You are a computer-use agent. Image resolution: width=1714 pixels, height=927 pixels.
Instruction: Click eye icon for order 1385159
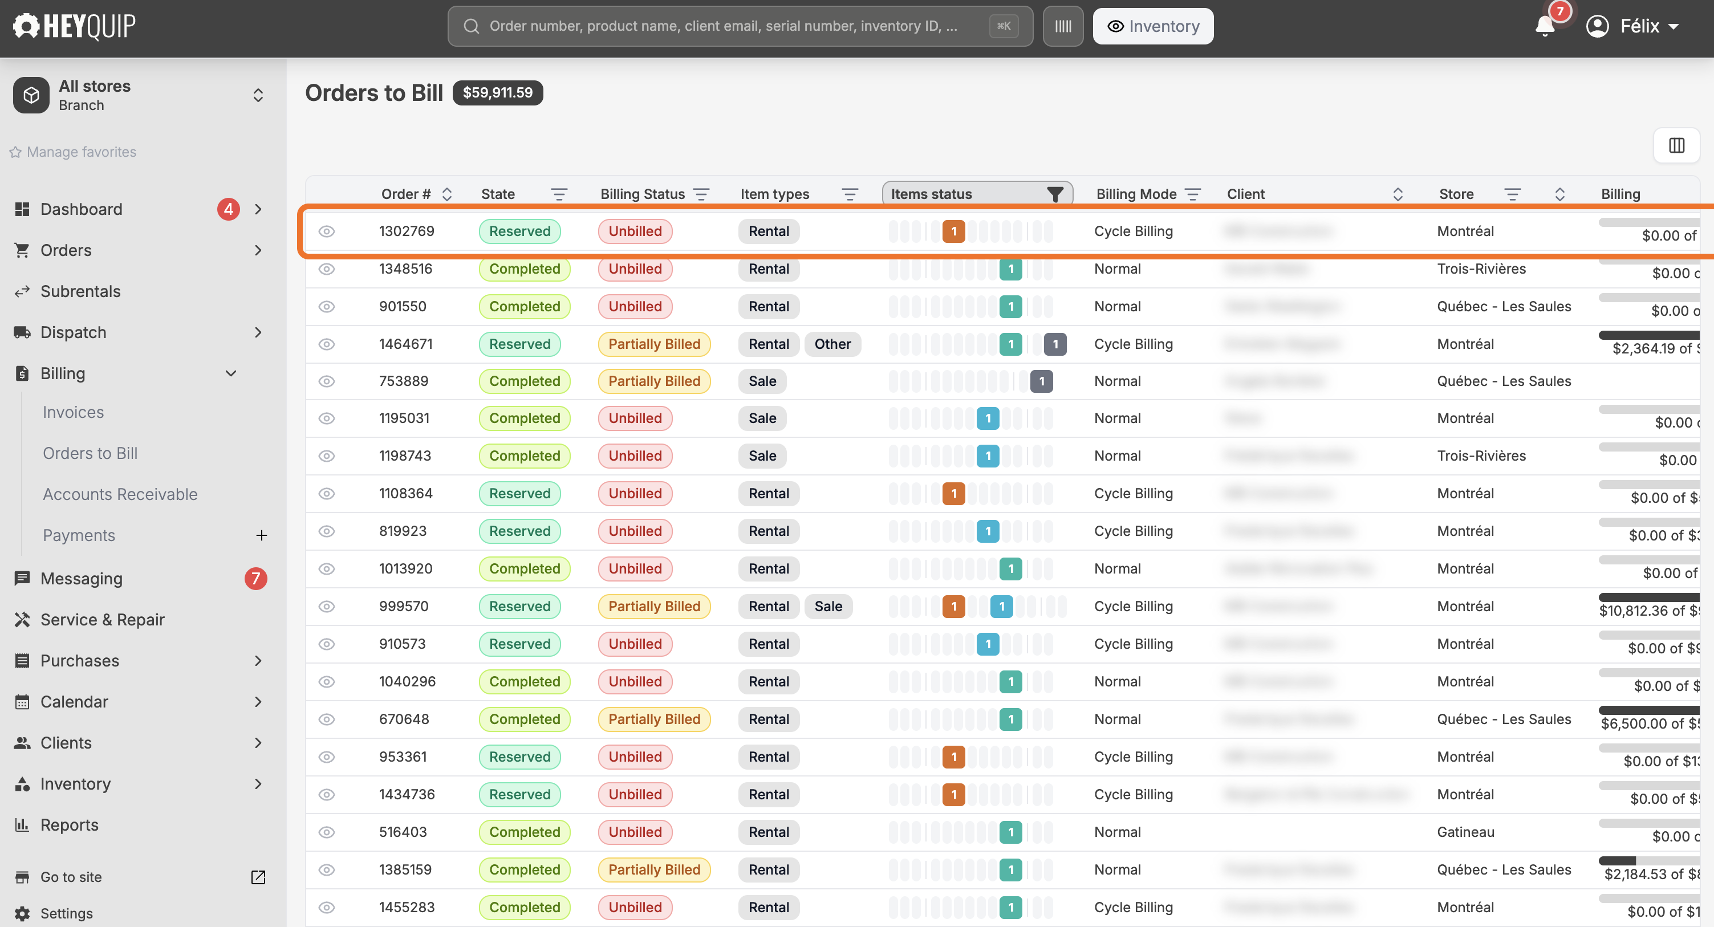click(326, 870)
